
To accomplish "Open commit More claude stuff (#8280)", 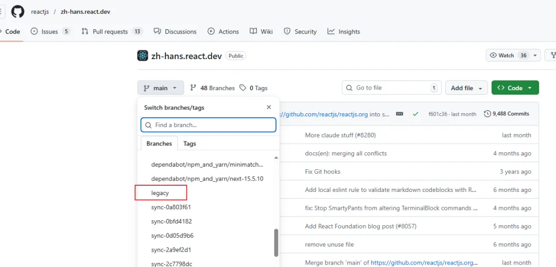I will point(340,135).
